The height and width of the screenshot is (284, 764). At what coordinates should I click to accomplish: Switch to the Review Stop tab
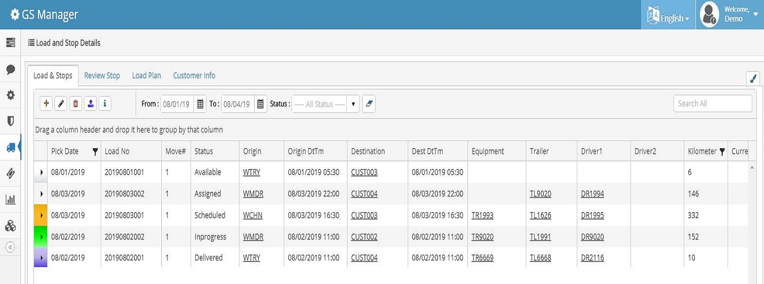click(x=102, y=75)
